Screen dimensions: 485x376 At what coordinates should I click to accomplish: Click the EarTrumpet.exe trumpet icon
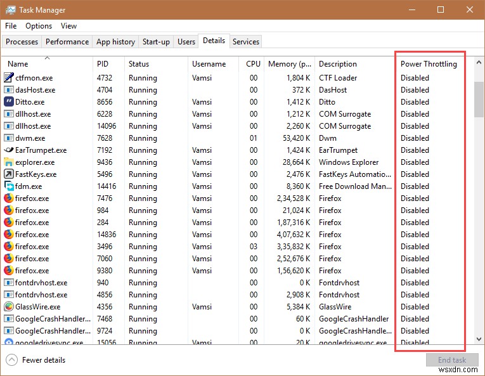[9, 150]
